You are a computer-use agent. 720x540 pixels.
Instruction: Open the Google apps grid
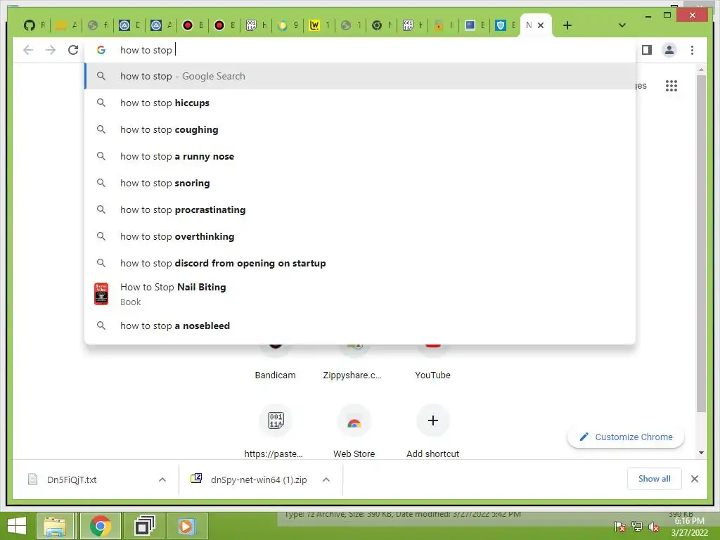(x=671, y=85)
